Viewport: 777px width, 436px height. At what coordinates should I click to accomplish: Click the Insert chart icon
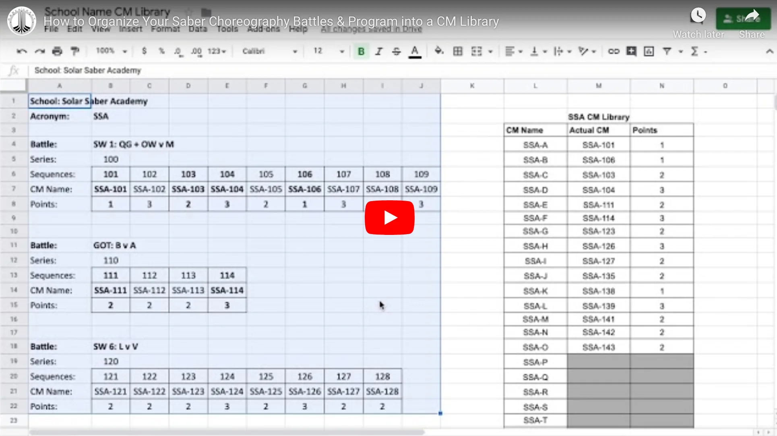point(649,51)
